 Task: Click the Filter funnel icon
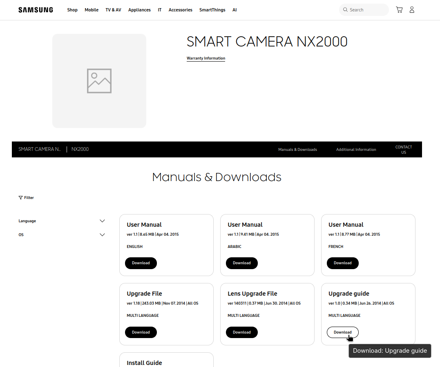tap(20, 198)
